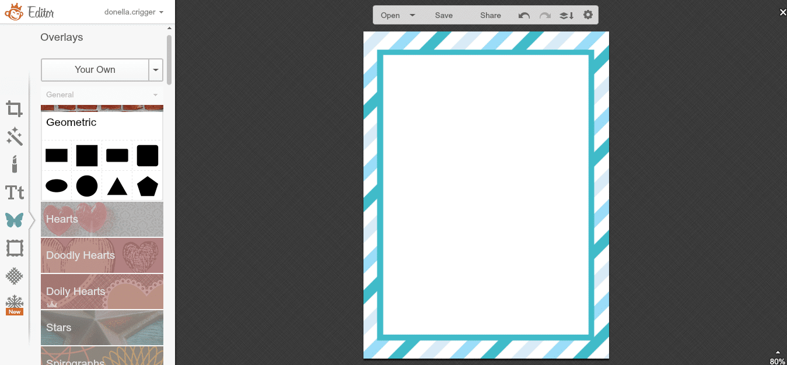Expand the Doodly Hearts overlay group
Screen dimensions: 787x365
[102, 255]
